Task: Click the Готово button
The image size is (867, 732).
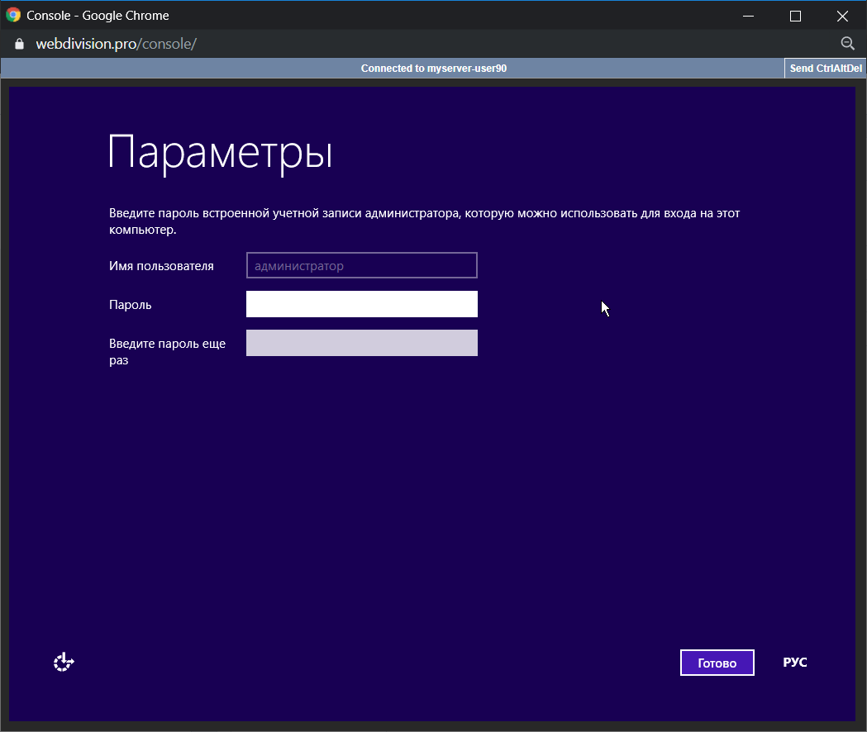Action: click(x=717, y=663)
